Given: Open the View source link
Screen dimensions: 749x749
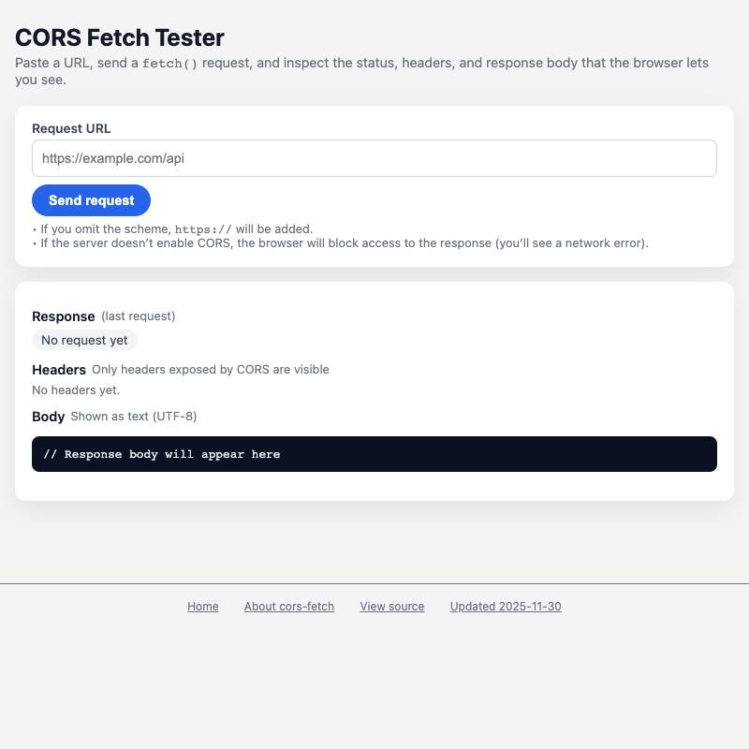Looking at the screenshot, I should [x=391, y=606].
